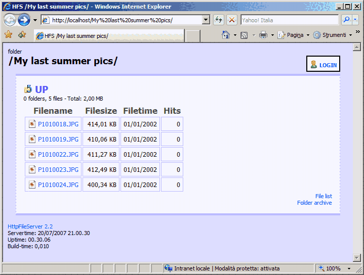Add to Favorites star-plus icon
Image resolution: width=364 pixels, height=275 pixels.
22,34
